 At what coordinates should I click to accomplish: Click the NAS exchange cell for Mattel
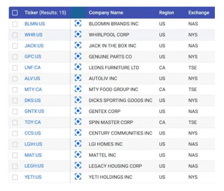[x=193, y=155]
